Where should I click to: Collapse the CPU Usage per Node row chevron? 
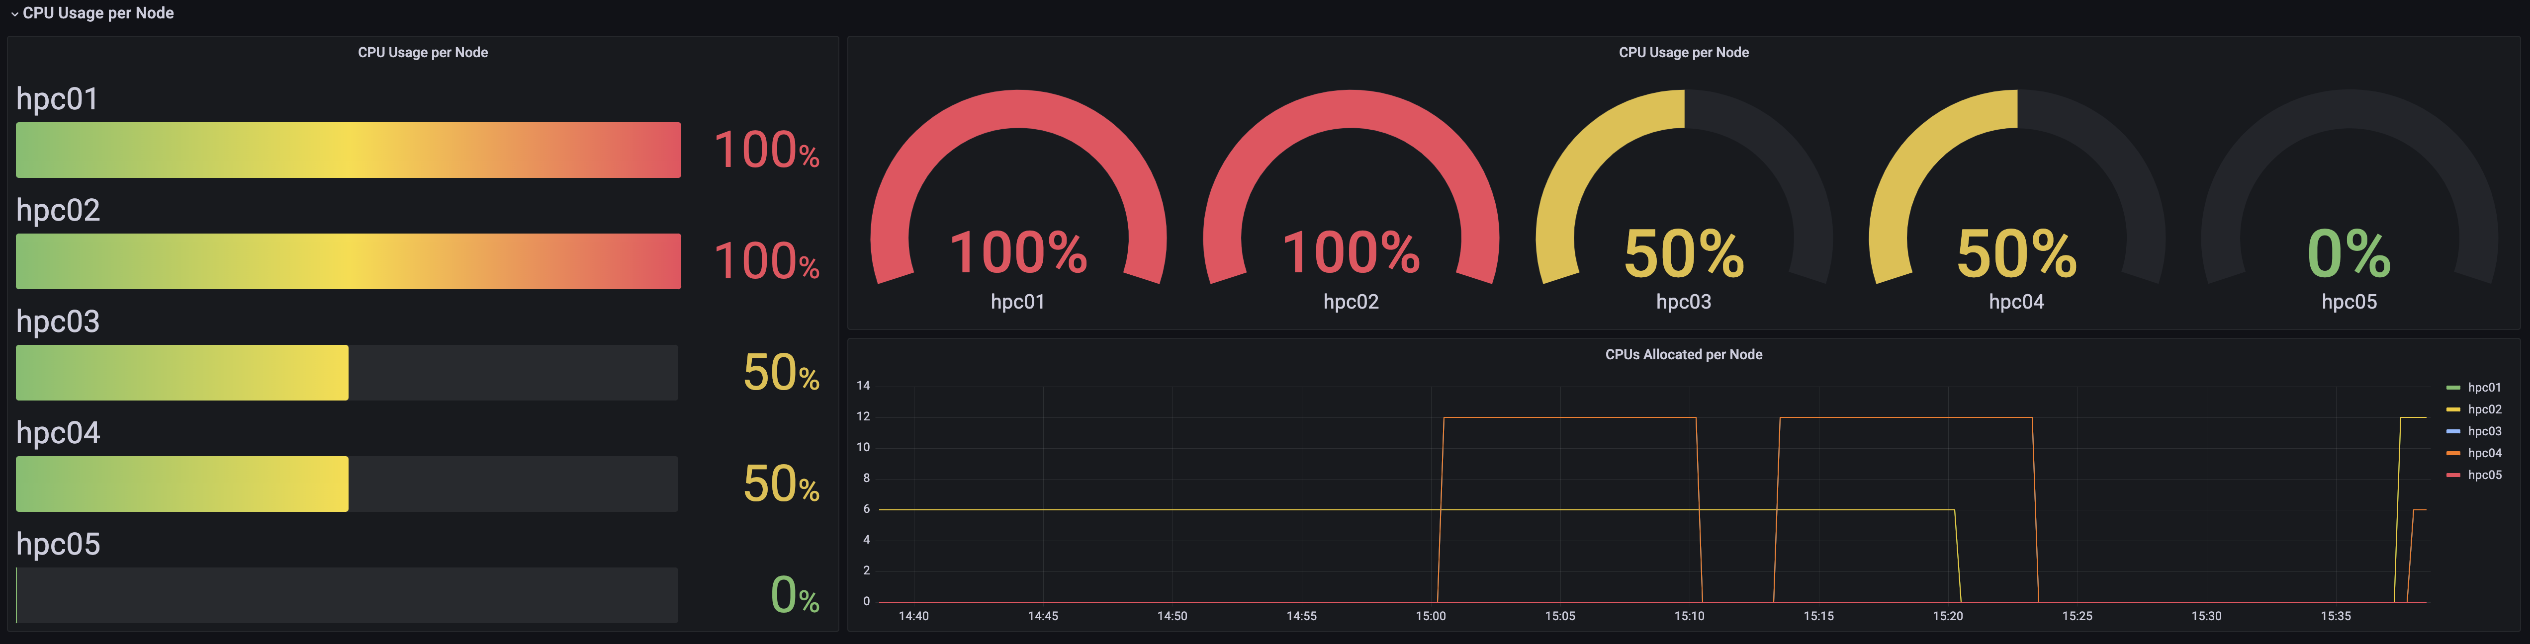point(14,14)
